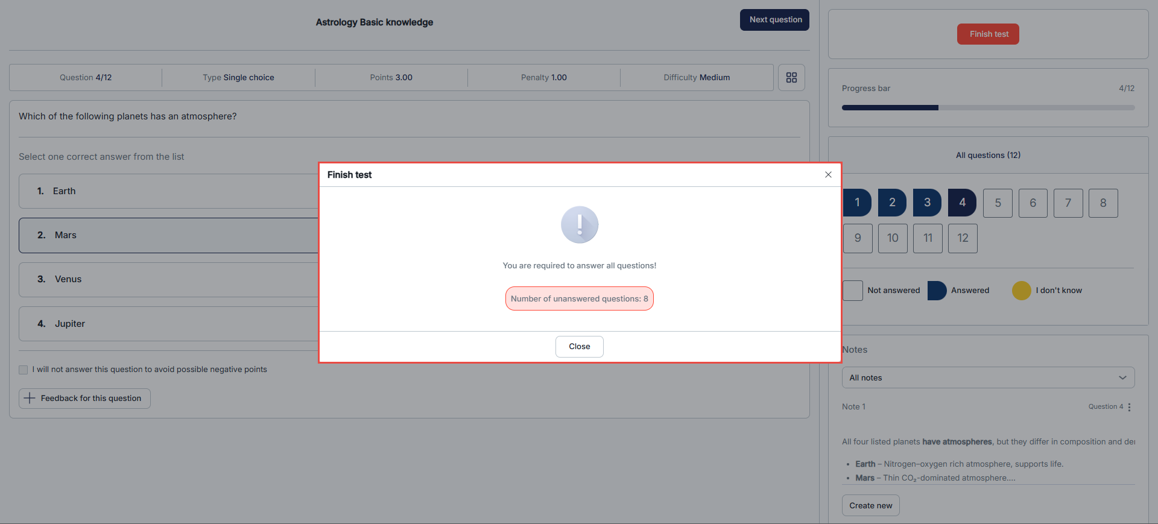Open the All questions (12) header
1158x524 pixels.
[x=988, y=155]
